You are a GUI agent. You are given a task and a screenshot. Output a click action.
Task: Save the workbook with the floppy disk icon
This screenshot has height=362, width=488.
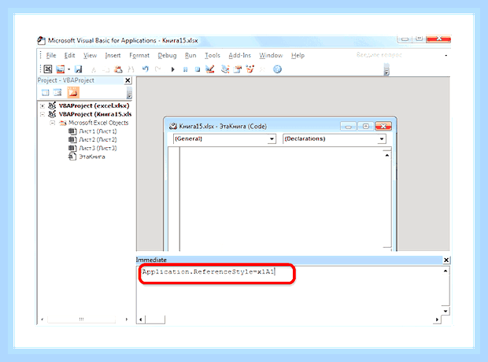pyautogui.click(x=79, y=69)
